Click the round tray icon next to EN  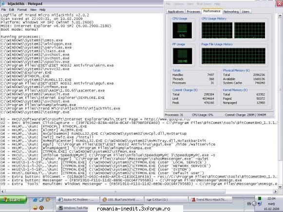[x=254, y=204]
